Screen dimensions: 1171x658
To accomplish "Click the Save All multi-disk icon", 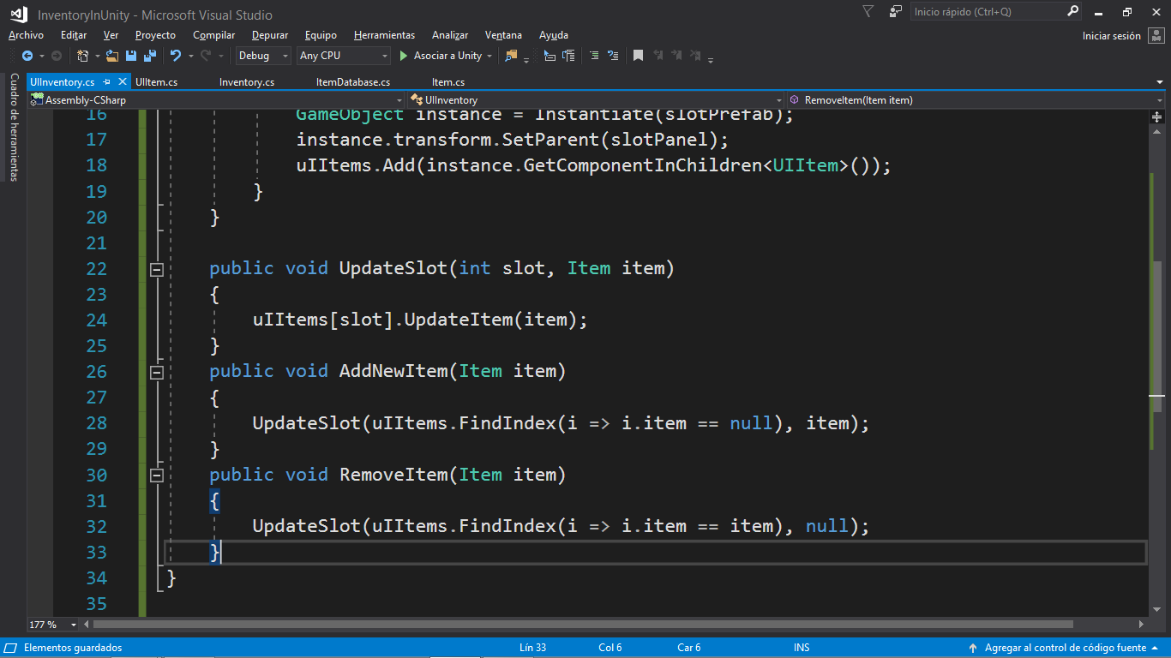I will click(150, 56).
